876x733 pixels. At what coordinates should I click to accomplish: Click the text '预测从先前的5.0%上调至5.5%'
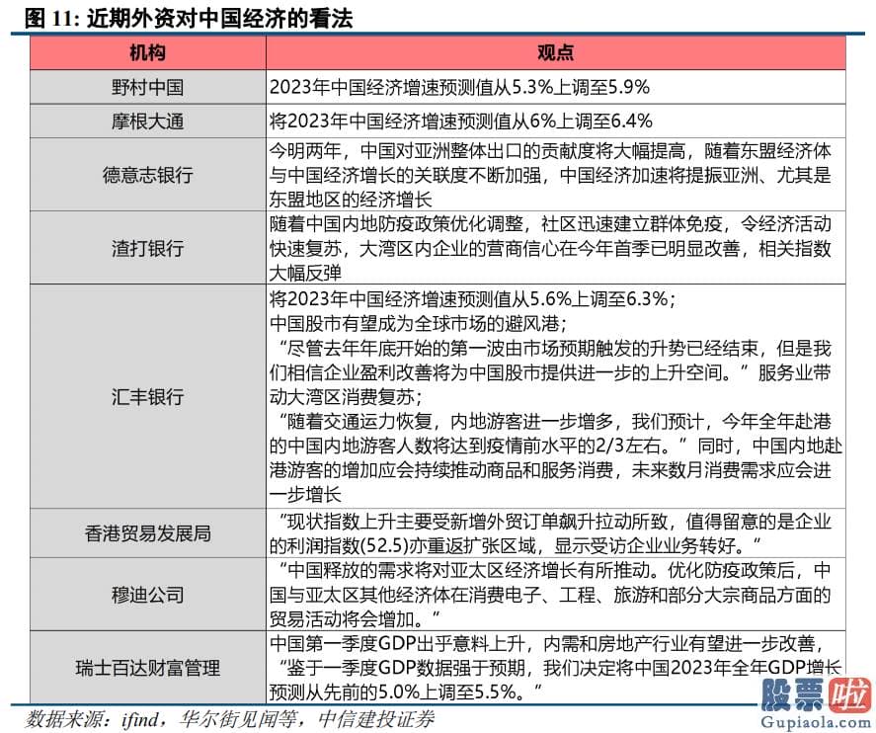click(x=392, y=692)
